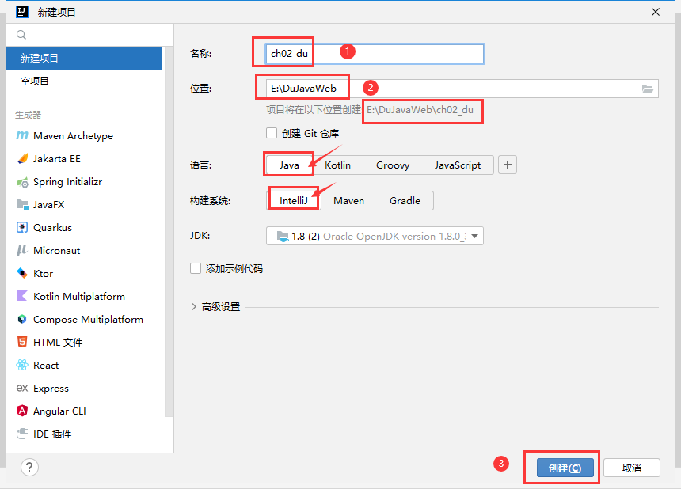Open the folder browse icon for 位置
The width and height of the screenshot is (681, 489).
click(648, 89)
